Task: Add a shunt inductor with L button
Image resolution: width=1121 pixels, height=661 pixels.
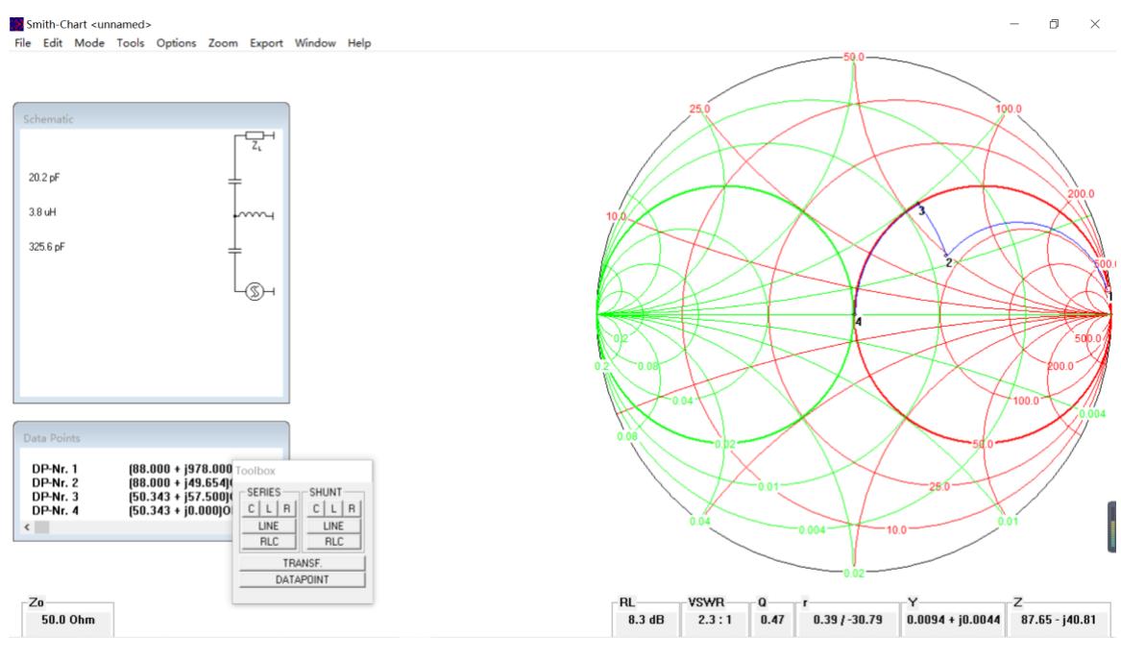Action: click(x=335, y=507)
